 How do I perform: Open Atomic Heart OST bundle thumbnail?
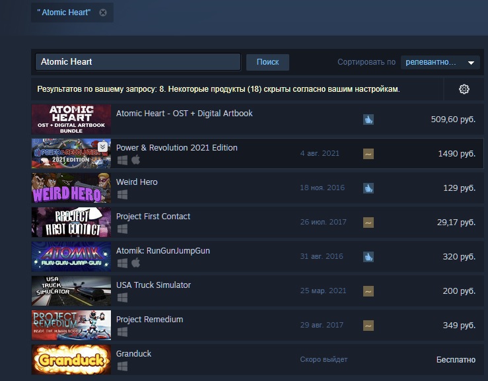coord(71,120)
